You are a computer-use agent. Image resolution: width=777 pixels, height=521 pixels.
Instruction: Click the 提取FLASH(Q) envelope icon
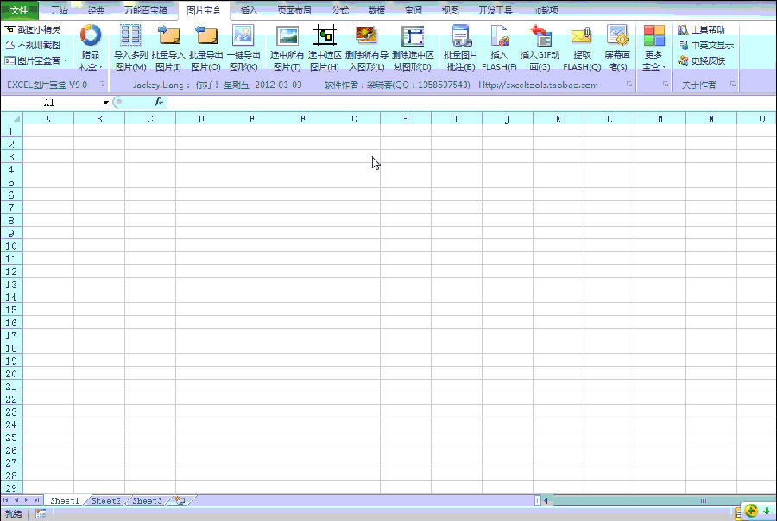(581, 36)
